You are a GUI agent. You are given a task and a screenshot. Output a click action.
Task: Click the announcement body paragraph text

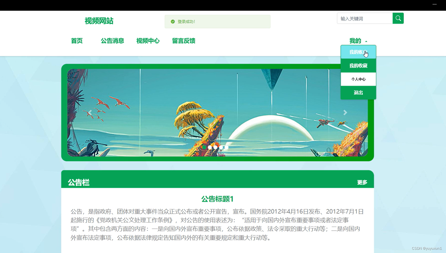(x=217, y=224)
